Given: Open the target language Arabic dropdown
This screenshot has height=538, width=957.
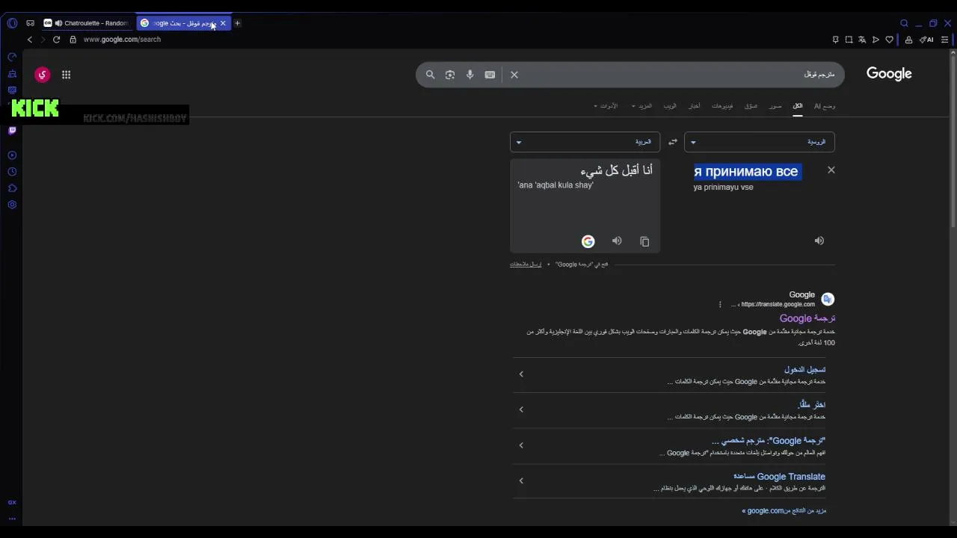Looking at the screenshot, I should coord(585,142).
